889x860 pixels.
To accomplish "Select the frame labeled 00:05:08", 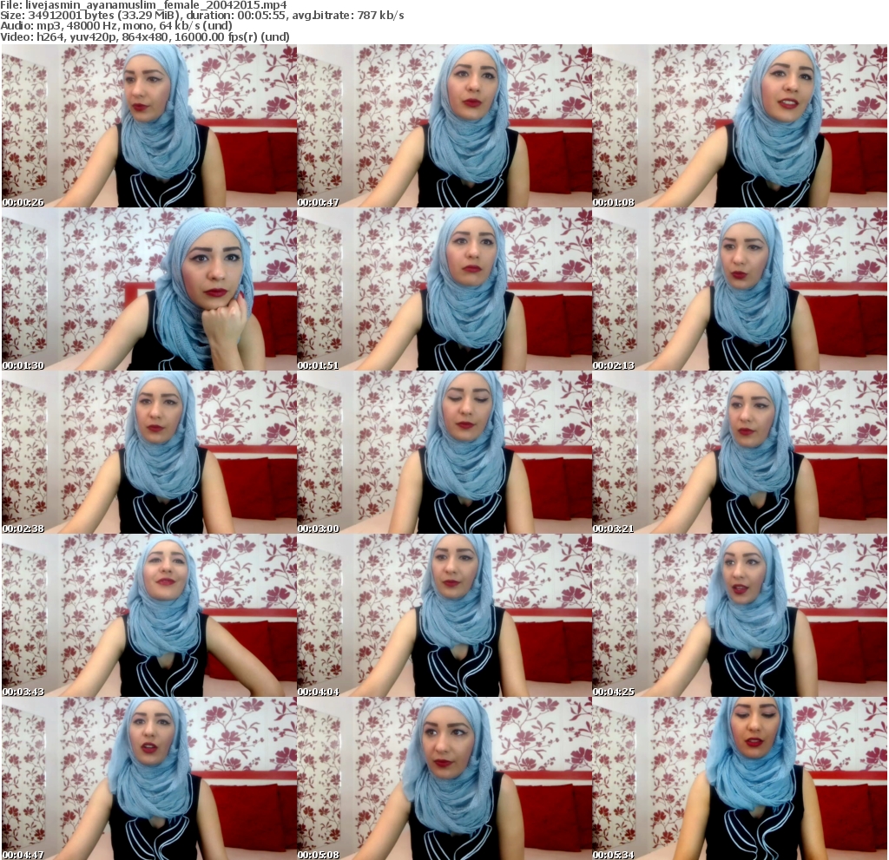I will coord(444,778).
